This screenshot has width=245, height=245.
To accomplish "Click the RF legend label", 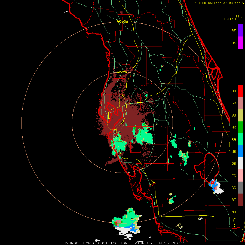I will click(x=234, y=30).
